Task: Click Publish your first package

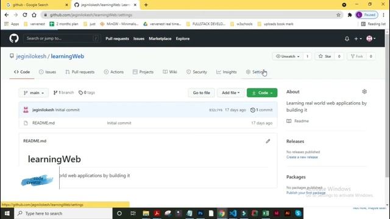Action: pyautogui.click(x=306, y=193)
